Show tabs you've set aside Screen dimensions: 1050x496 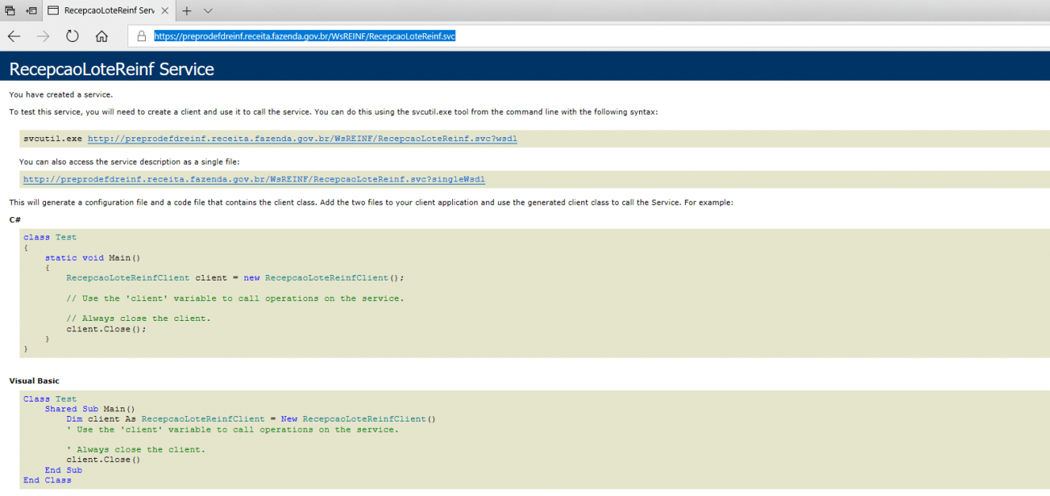(10, 11)
